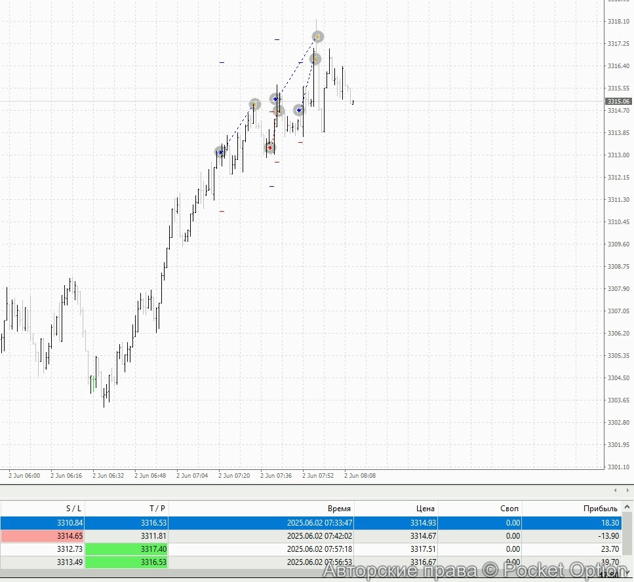Image resolution: width=634 pixels, height=582 pixels.
Task: Select the red sell arrow marker on chart
Action: (x=270, y=147)
